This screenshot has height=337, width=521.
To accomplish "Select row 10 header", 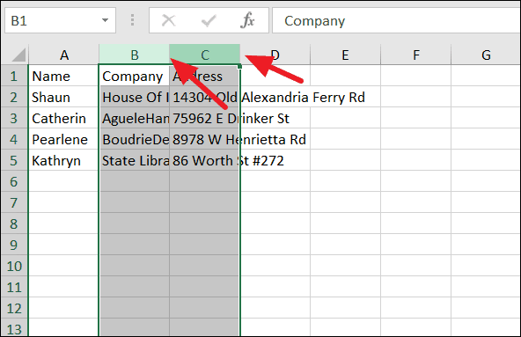I will tap(14, 266).
